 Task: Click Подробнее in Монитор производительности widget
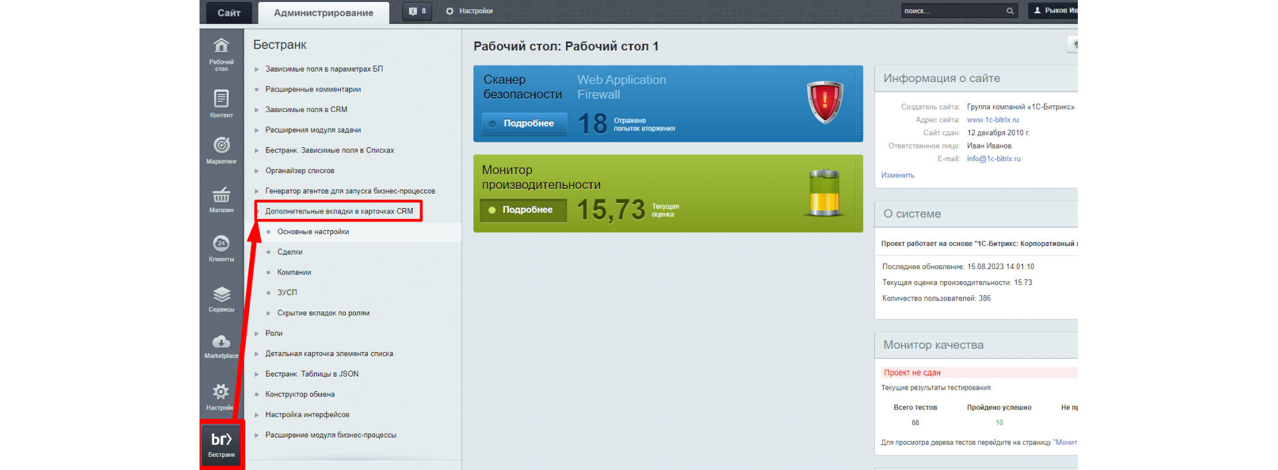coord(523,209)
